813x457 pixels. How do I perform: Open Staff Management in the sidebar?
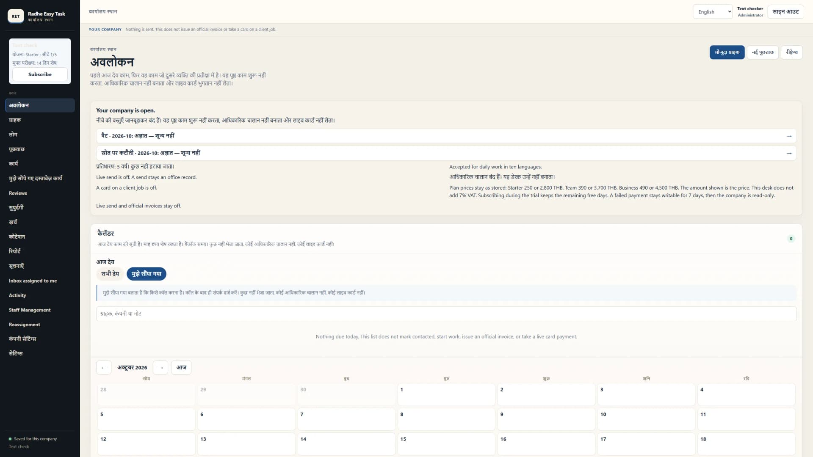click(x=40, y=310)
